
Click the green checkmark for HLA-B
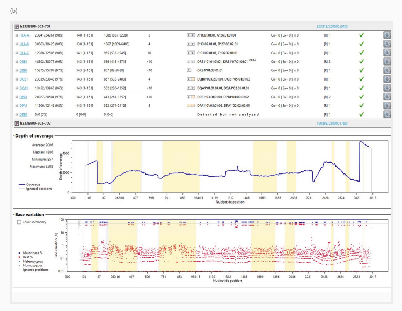[x=362, y=44]
